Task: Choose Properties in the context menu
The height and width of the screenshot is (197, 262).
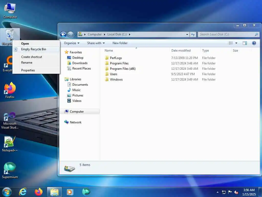Action: 36,70
